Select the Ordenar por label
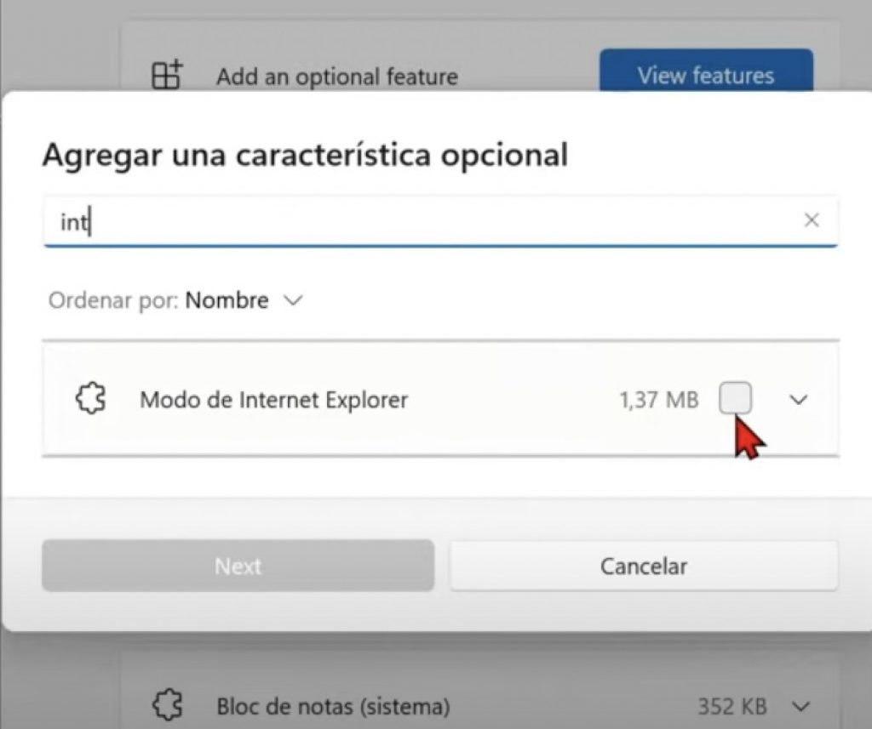The image size is (872, 729). [x=111, y=300]
